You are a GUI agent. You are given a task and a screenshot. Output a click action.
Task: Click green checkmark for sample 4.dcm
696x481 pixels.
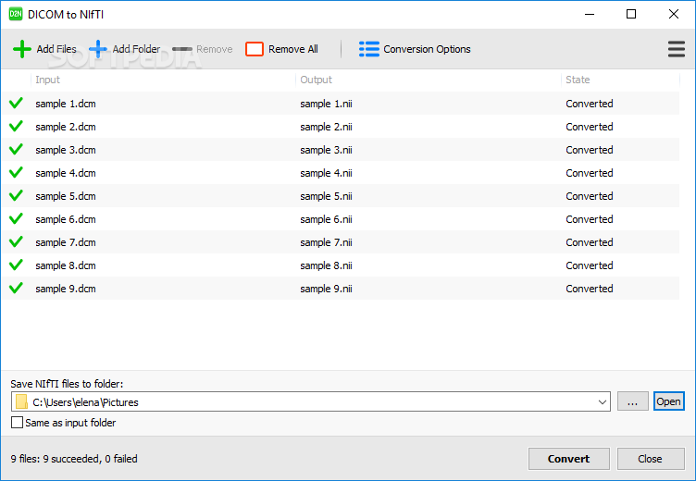pos(16,173)
